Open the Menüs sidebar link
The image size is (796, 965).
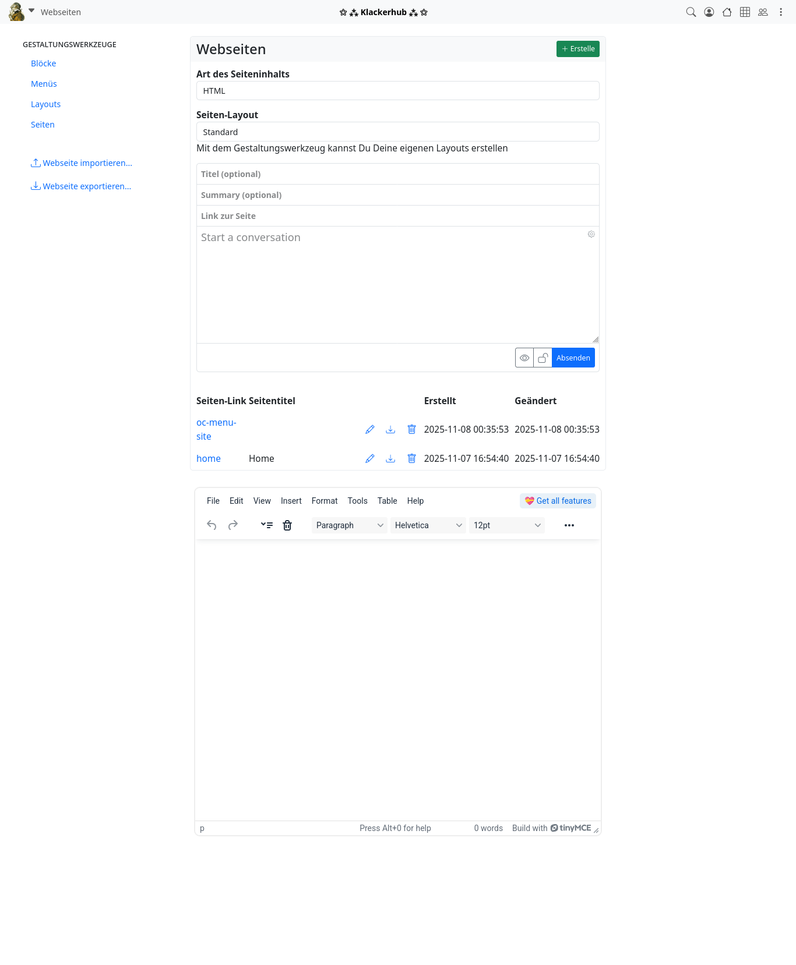pyautogui.click(x=44, y=84)
